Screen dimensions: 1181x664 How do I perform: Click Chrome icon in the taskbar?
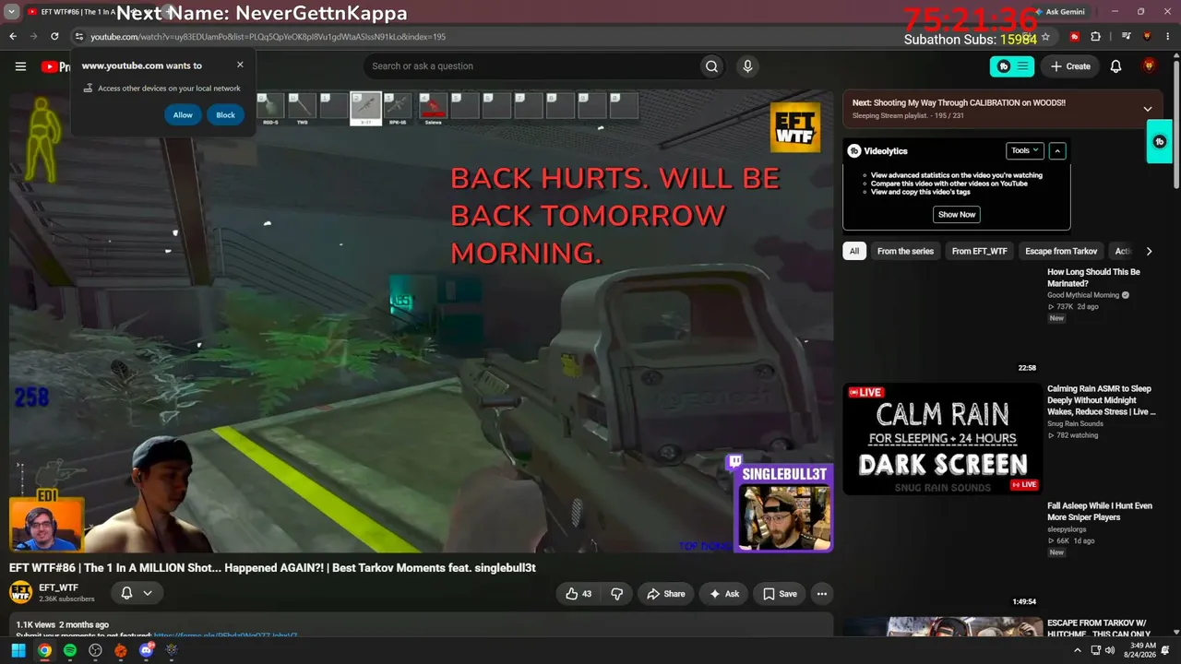click(x=44, y=650)
